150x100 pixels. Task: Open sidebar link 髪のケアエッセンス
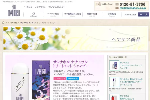point(131,82)
